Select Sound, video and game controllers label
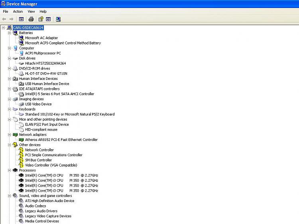The height and width of the screenshot is (224, 299). click(x=45, y=196)
